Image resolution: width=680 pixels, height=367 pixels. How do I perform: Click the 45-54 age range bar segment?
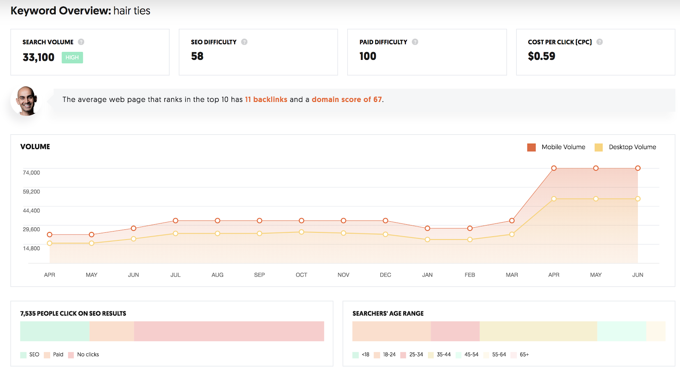click(622, 331)
